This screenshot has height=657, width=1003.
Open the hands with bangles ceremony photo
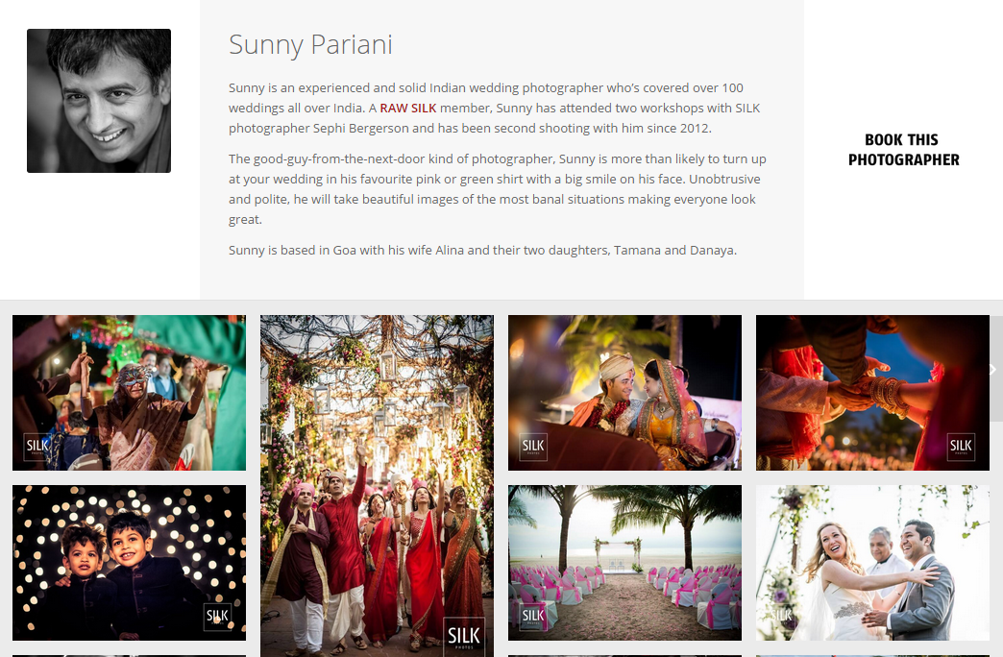[x=872, y=393]
